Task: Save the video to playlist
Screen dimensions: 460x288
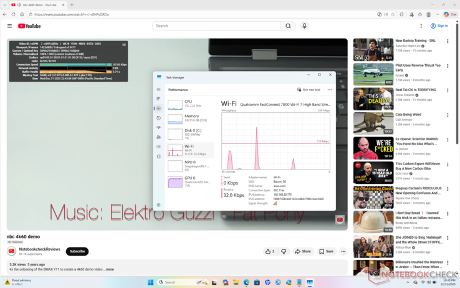Action: click(326, 251)
